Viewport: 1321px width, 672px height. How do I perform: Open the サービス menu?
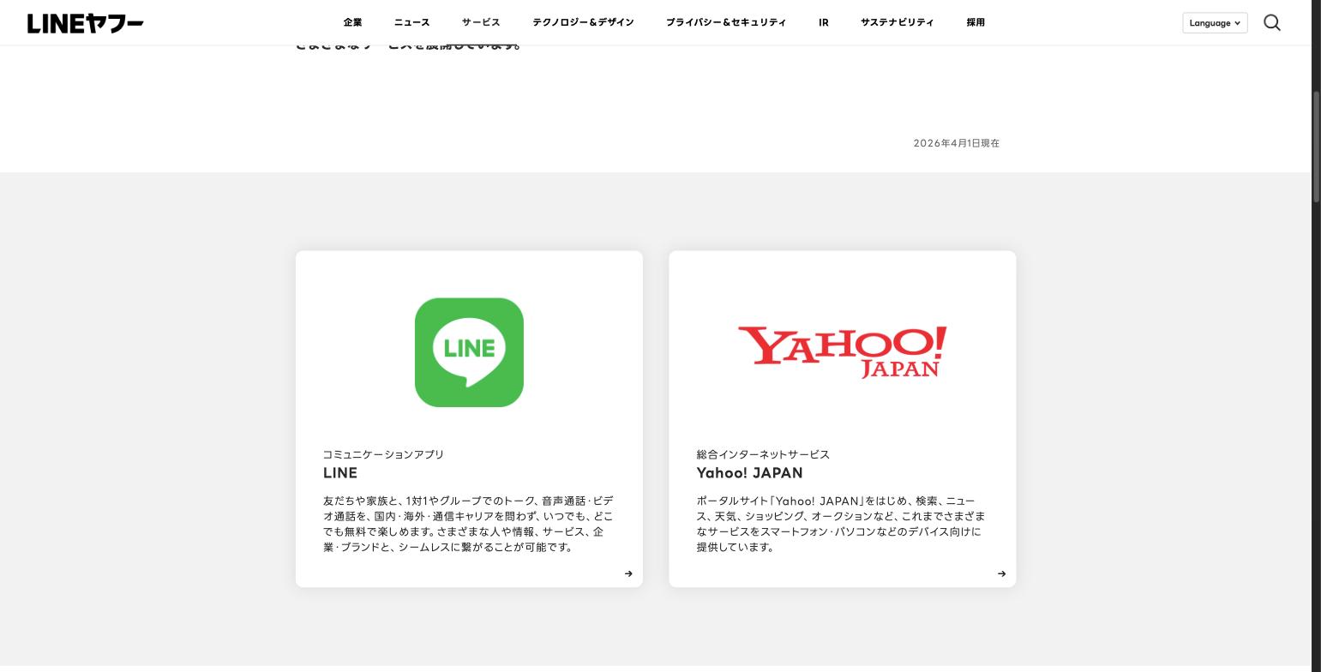(x=481, y=22)
